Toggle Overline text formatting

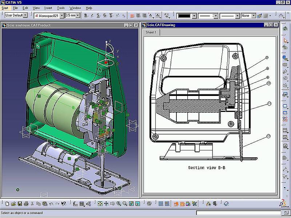coord(111,16)
